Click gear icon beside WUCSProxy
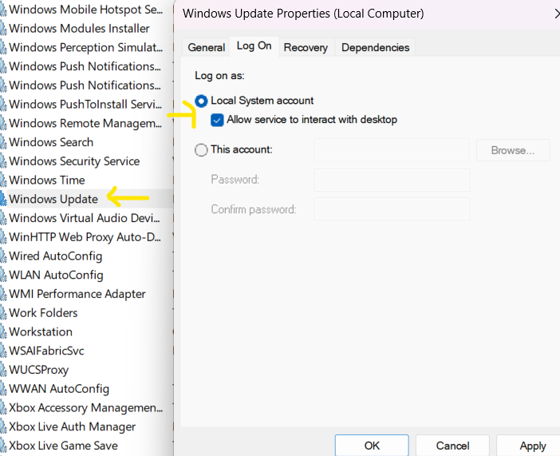560x456 pixels. 3,370
